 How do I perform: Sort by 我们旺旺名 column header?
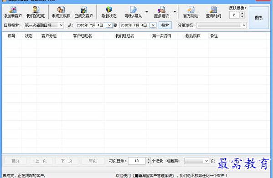click(125, 36)
